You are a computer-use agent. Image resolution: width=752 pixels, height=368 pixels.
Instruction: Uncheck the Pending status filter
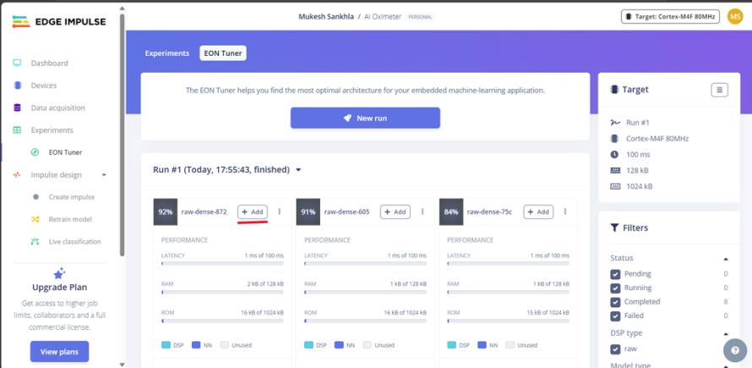tap(615, 274)
